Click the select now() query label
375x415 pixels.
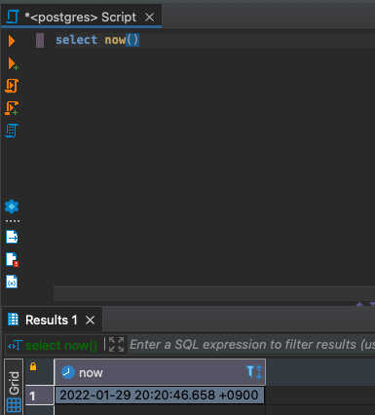(61, 345)
